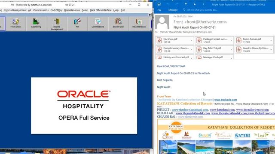Go to previous item arrow in Outlook

(x=186, y=4)
